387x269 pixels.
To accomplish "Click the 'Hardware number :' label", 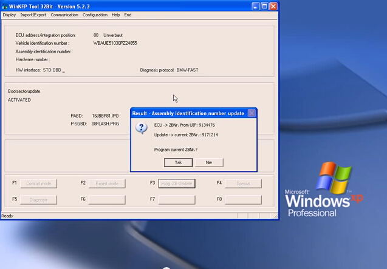I will pyautogui.click(x=33, y=59).
